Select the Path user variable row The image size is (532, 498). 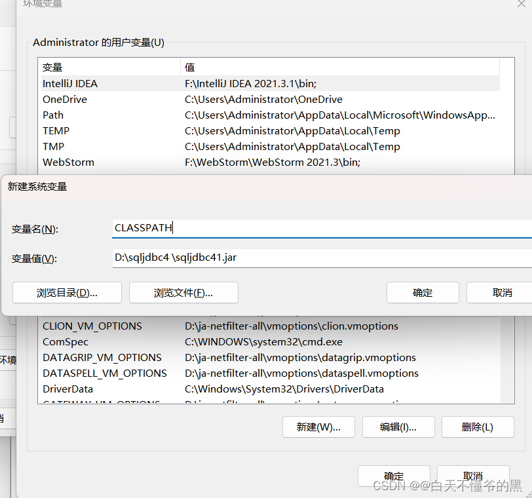[x=271, y=115]
